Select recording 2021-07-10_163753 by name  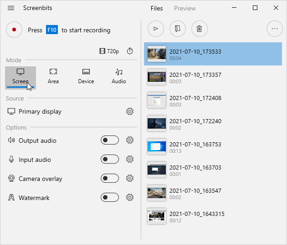pyautogui.click(x=195, y=145)
